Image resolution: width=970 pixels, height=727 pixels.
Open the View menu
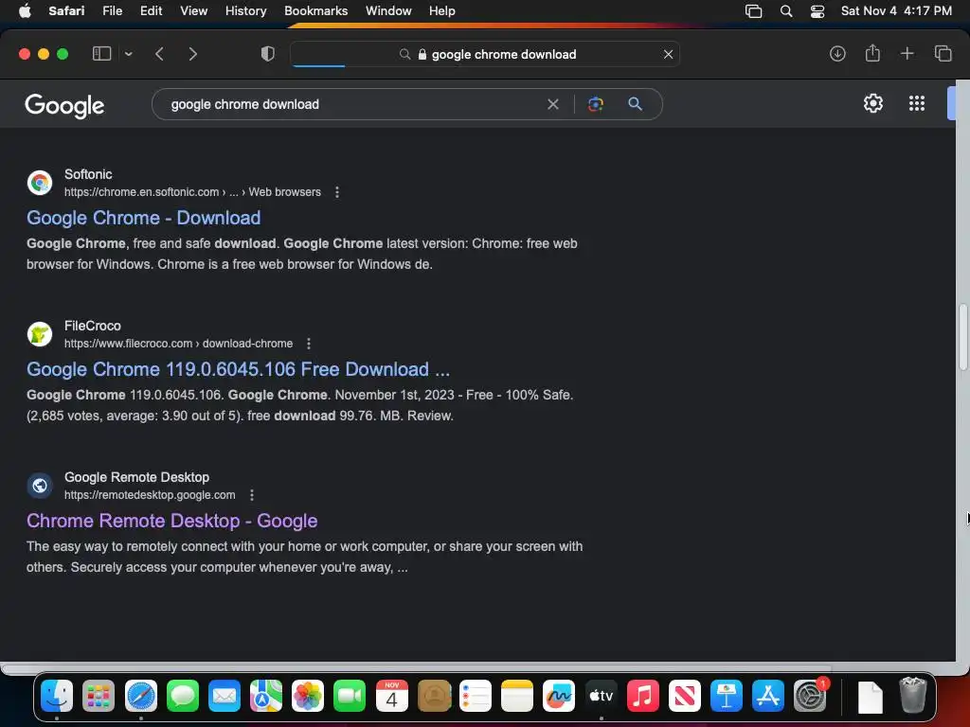[193, 10]
